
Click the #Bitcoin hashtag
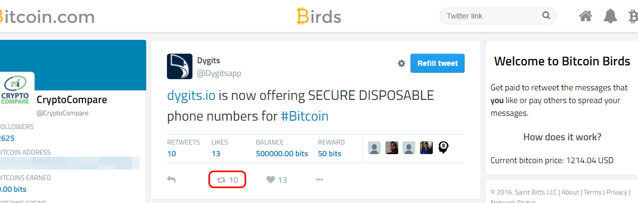pos(305,116)
